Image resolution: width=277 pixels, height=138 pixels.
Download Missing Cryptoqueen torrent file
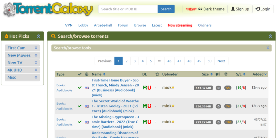coord(145,122)
